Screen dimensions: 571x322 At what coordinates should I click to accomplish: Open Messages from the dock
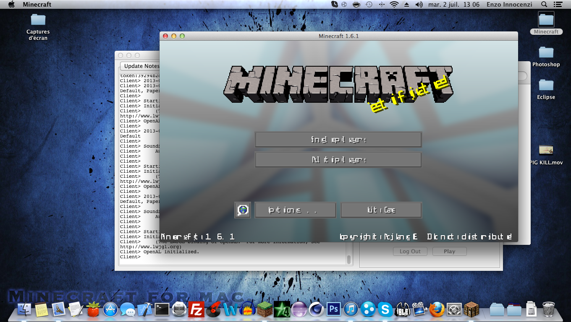click(x=127, y=309)
